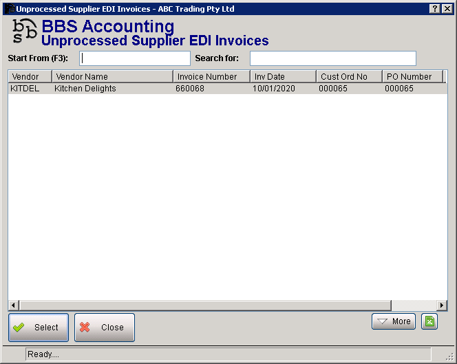The width and height of the screenshot is (457, 364).
Task: Click into the Search for text box
Action: [332, 58]
